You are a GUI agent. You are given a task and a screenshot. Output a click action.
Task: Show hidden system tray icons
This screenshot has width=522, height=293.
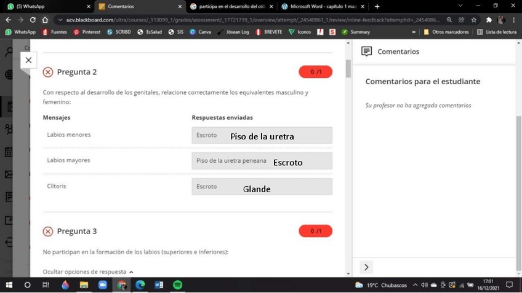tap(415, 285)
